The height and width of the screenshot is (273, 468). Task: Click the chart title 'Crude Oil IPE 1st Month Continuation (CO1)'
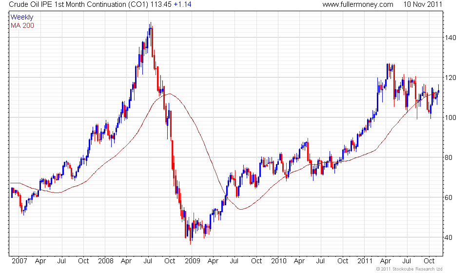pyautogui.click(x=78, y=4)
